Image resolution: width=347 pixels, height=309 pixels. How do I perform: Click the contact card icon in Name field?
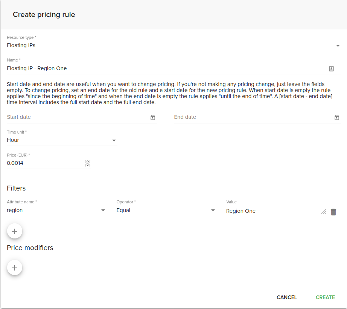click(331, 69)
